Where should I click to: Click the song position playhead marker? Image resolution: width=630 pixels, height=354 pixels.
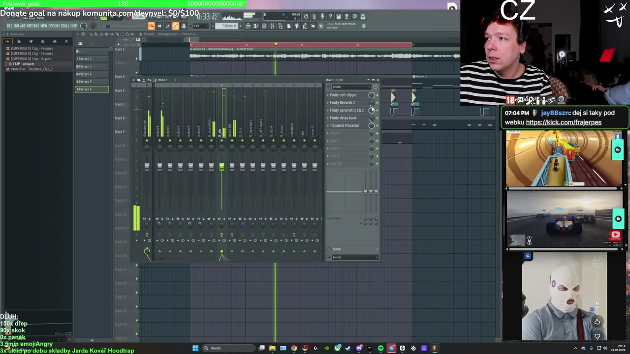point(276,44)
